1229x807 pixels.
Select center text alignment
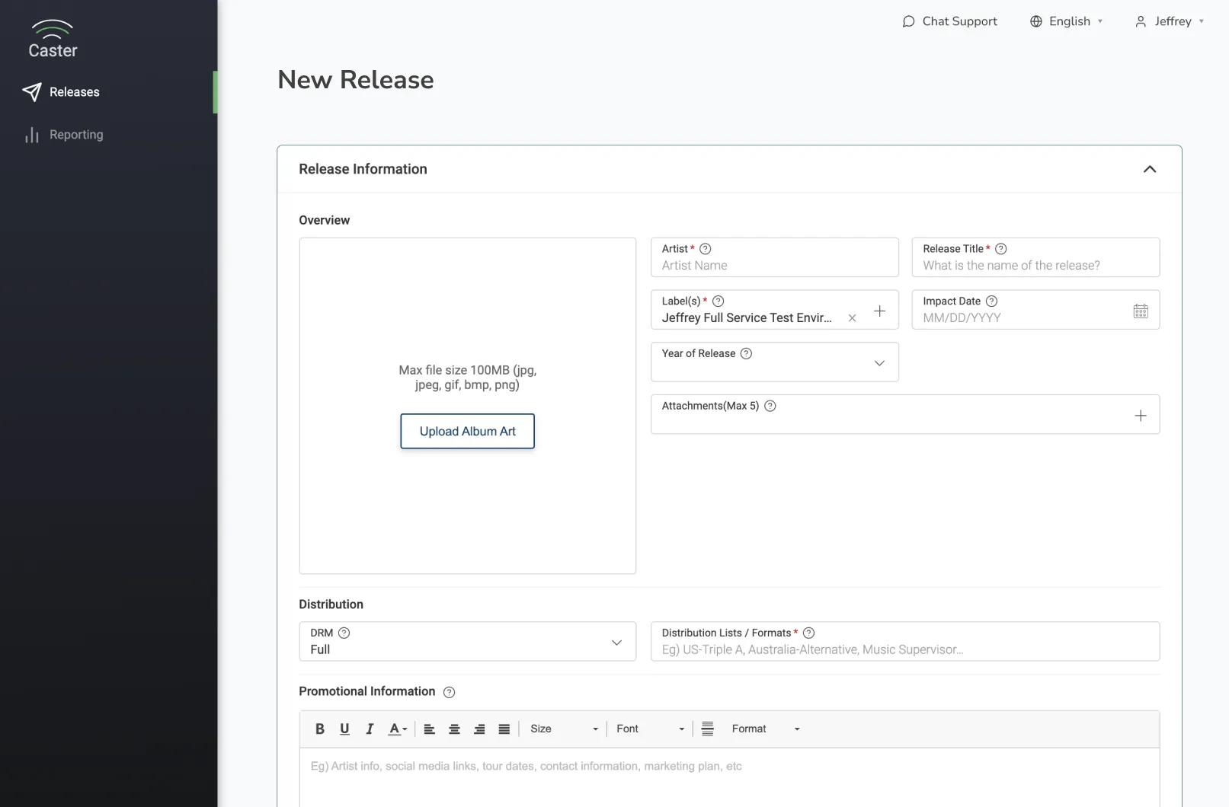click(454, 729)
